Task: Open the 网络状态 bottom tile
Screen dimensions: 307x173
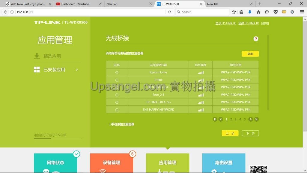Action: click(55, 163)
